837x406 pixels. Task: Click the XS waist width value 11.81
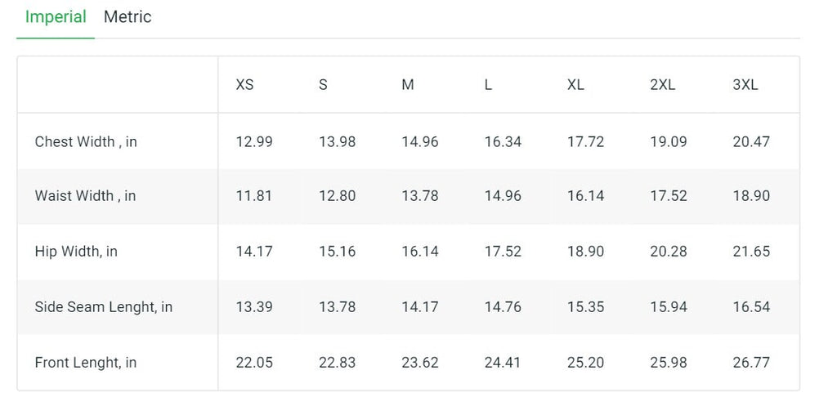254,196
